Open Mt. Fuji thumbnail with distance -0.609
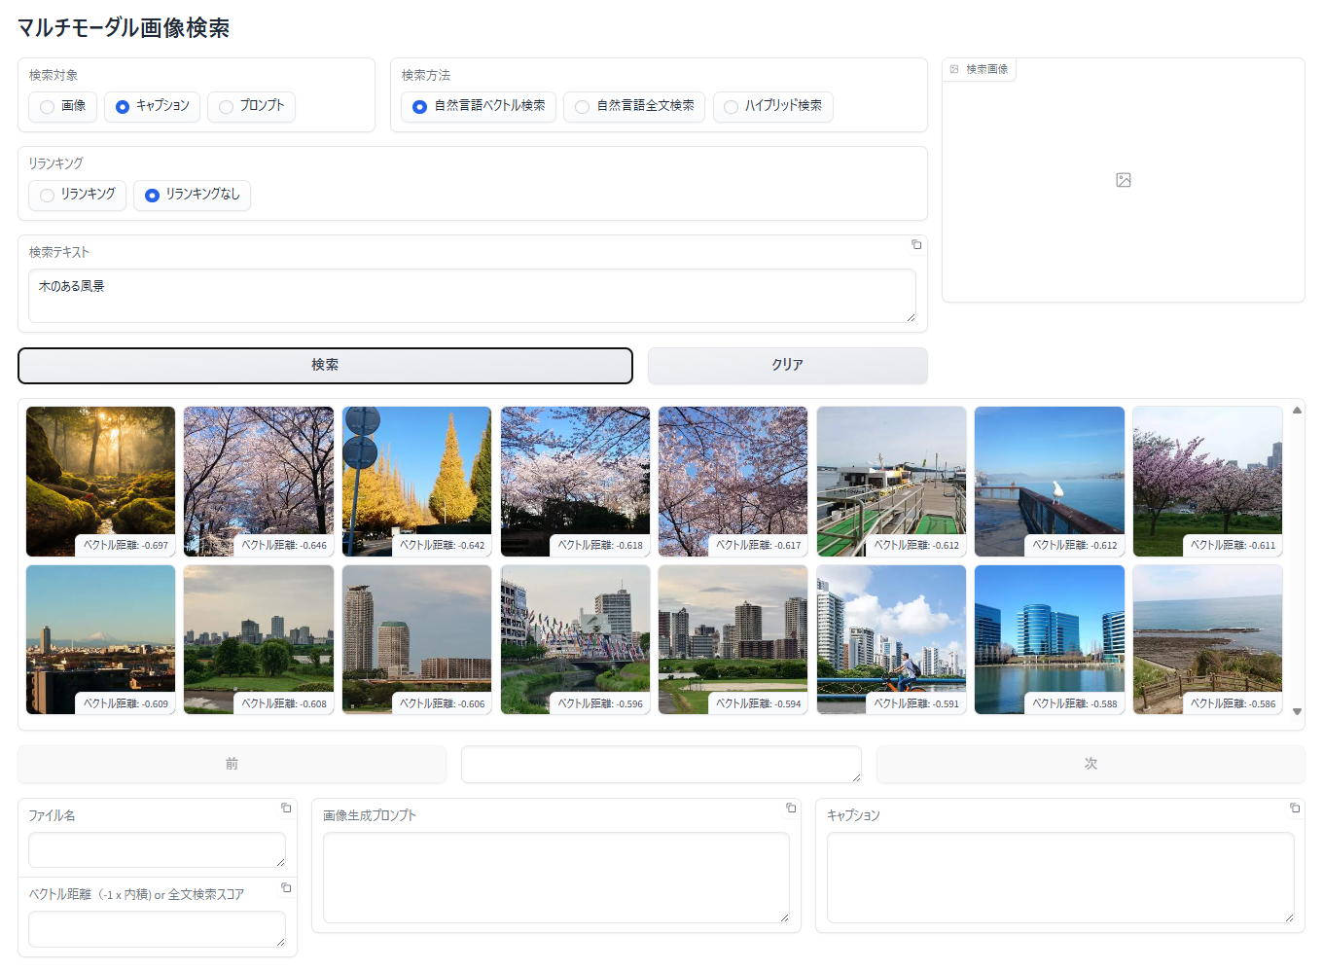 point(101,640)
